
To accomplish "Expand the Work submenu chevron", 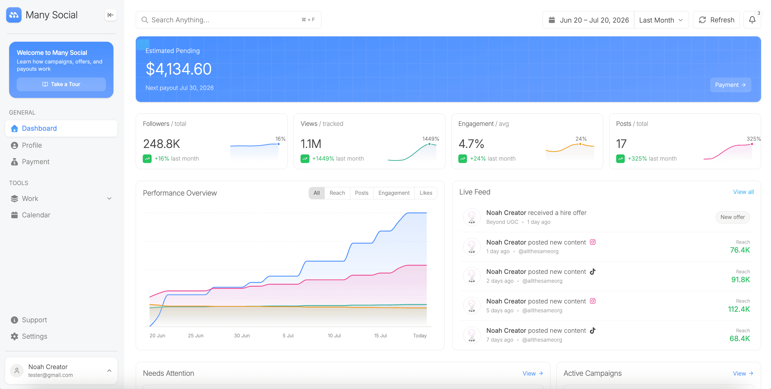I will [x=109, y=199].
